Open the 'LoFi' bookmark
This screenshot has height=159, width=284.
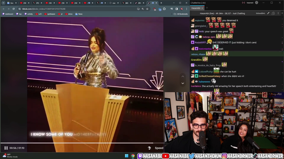coord(39,14)
